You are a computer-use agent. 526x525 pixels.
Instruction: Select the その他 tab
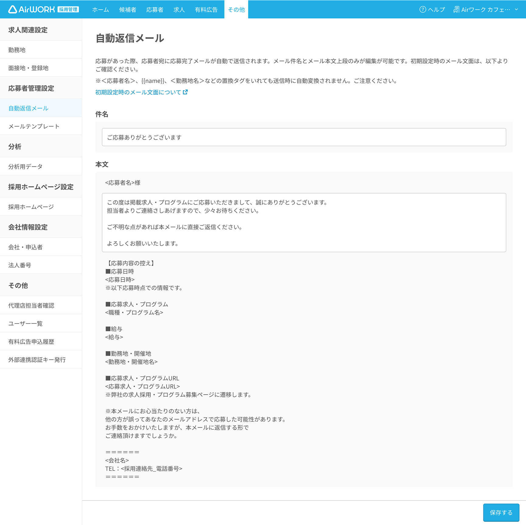236,9
